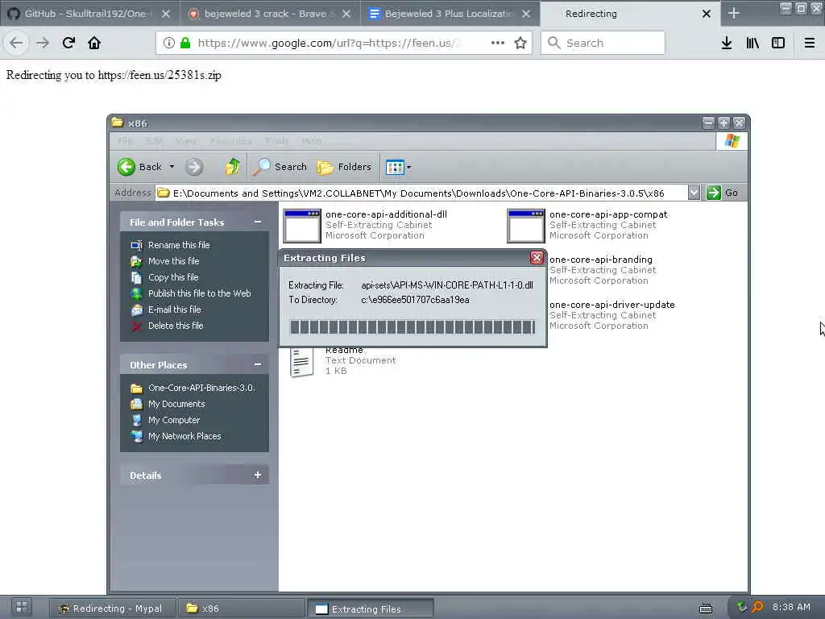Show site information icon in address bar
825x619 pixels.
[x=169, y=43]
